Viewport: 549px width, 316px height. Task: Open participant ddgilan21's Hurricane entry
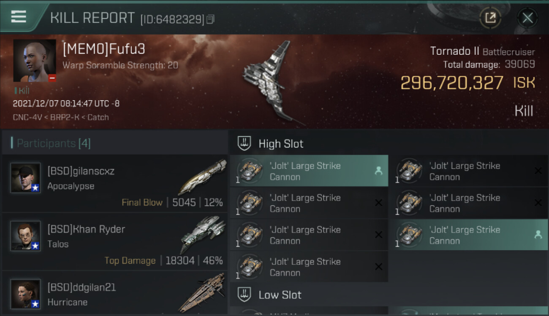[x=115, y=294]
